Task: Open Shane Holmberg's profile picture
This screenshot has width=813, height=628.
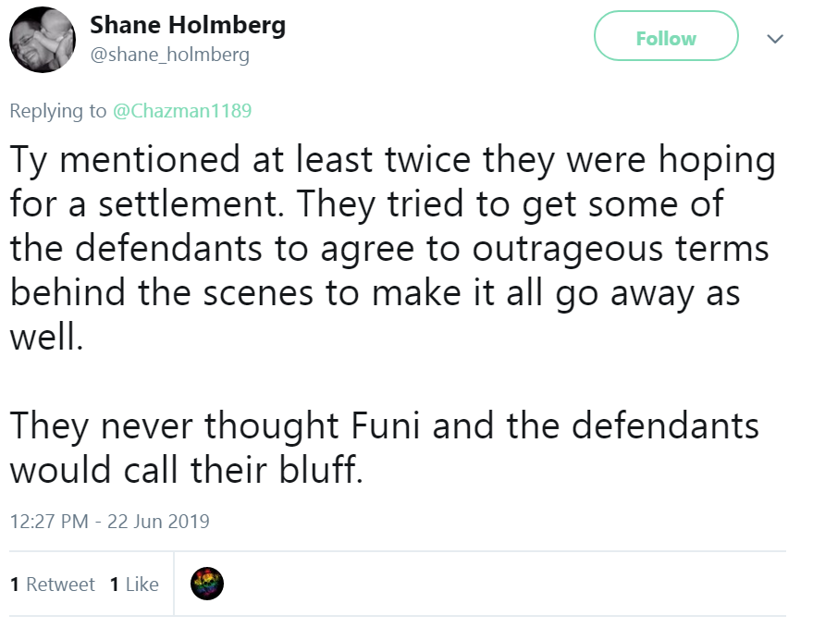Action: tap(43, 40)
